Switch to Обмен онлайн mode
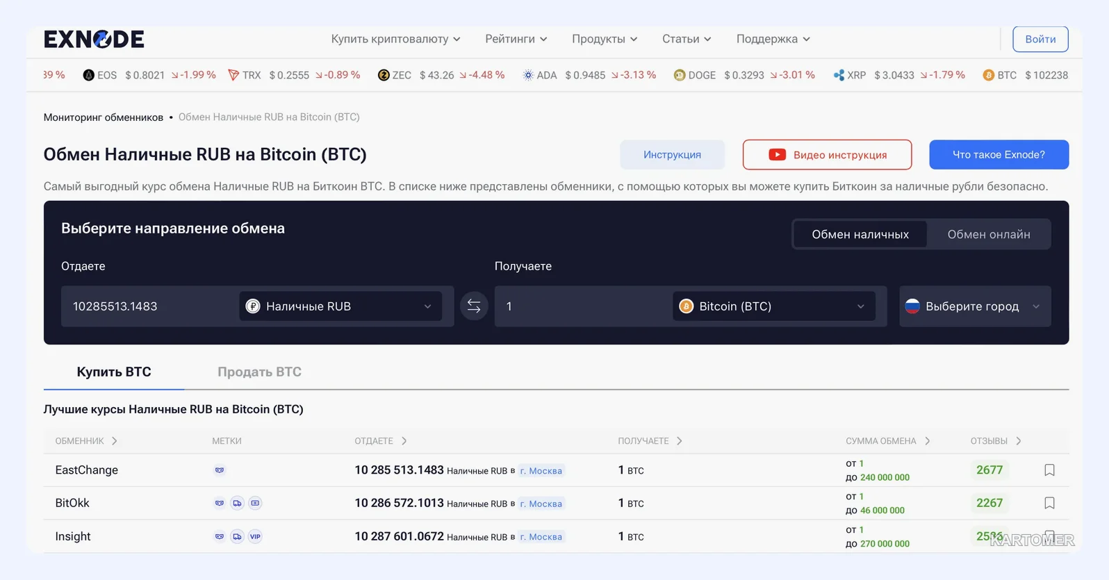 (x=989, y=235)
